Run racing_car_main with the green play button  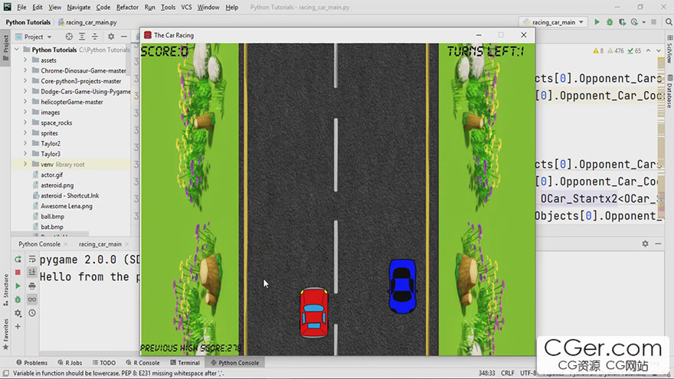pos(597,22)
